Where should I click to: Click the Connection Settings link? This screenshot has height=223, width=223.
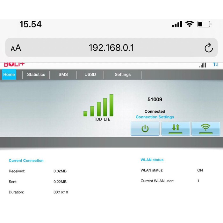pos(155,117)
